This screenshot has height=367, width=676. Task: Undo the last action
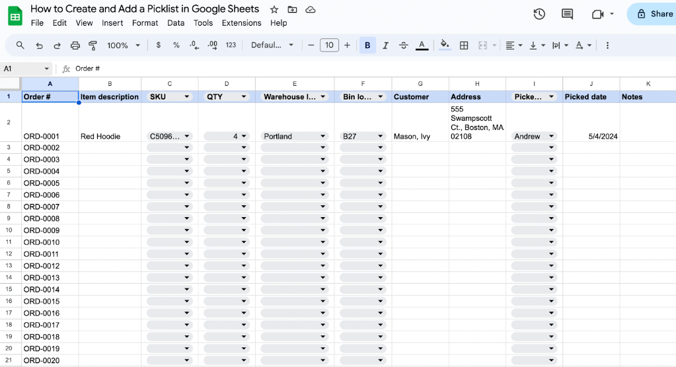point(39,46)
